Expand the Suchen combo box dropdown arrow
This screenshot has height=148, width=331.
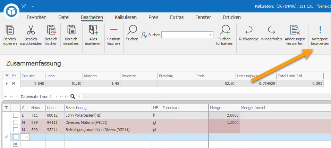[x=211, y=35]
